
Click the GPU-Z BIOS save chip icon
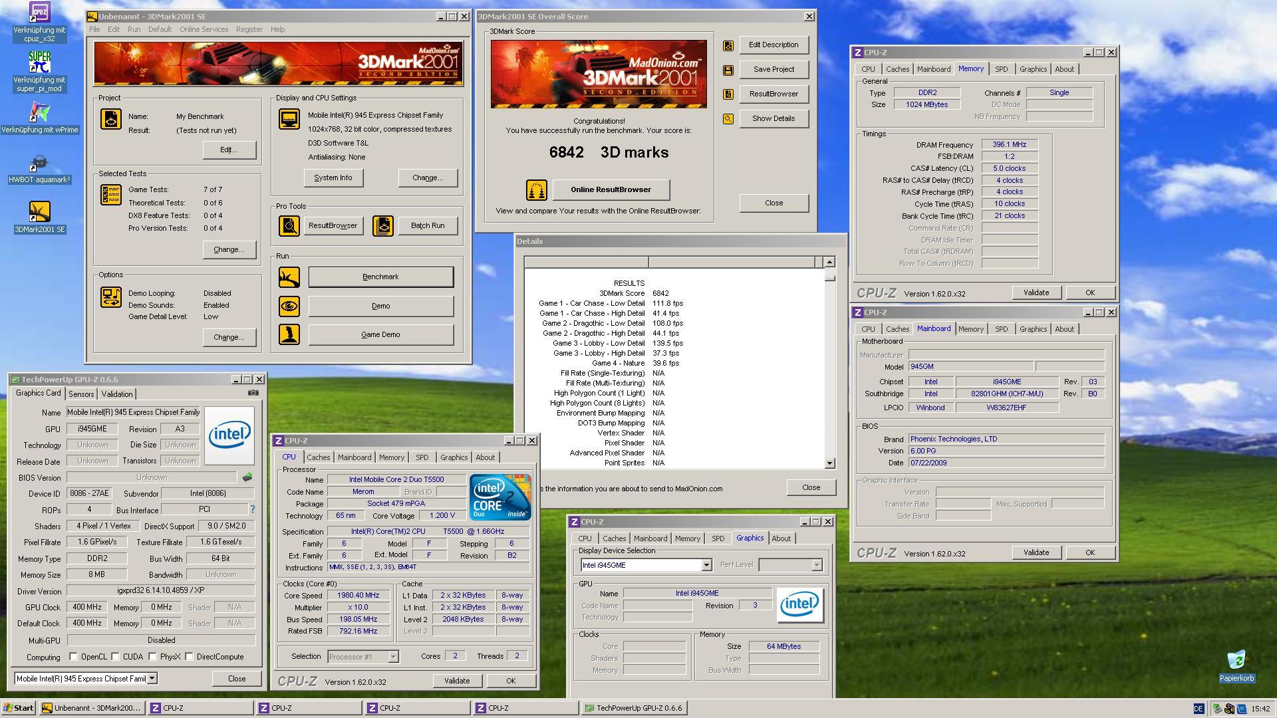coord(247,477)
